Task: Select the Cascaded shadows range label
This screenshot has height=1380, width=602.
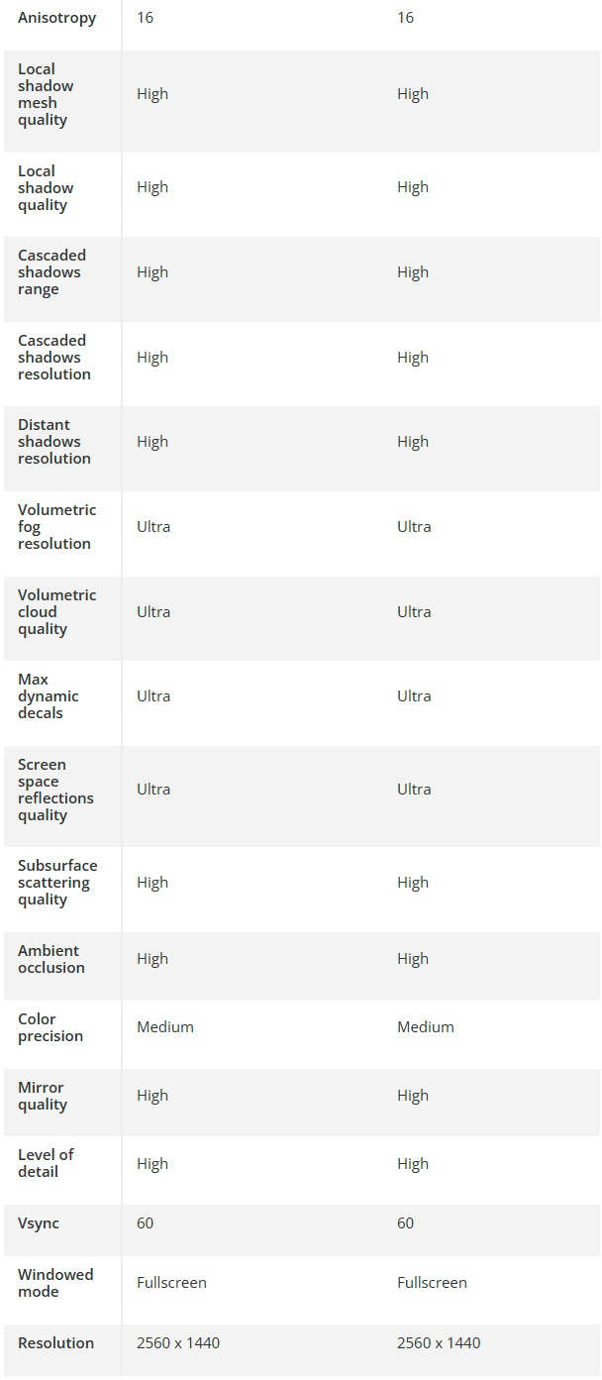Action: [51, 272]
